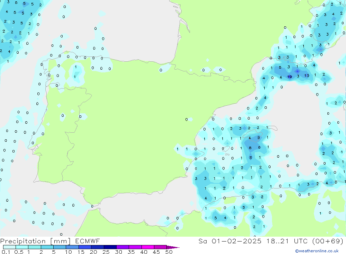Click the '0.5' legend scale label

pyautogui.click(x=19, y=252)
